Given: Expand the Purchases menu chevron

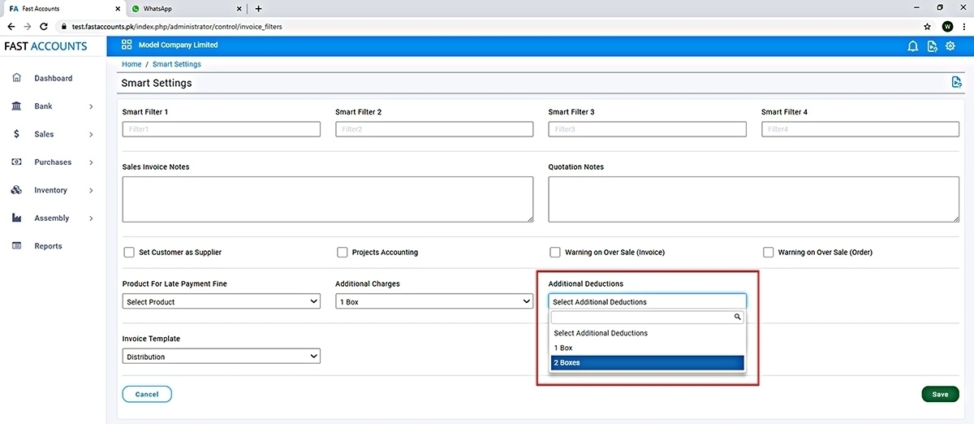Looking at the screenshot, I should [x=91, y=162].
